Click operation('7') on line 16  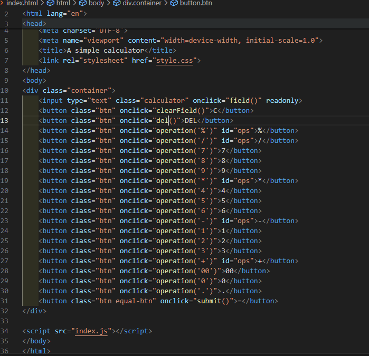185,151
